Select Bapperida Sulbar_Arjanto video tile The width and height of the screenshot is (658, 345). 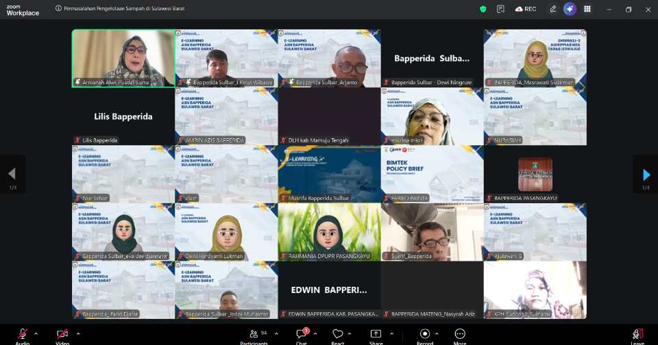click(x=330, y=58)
